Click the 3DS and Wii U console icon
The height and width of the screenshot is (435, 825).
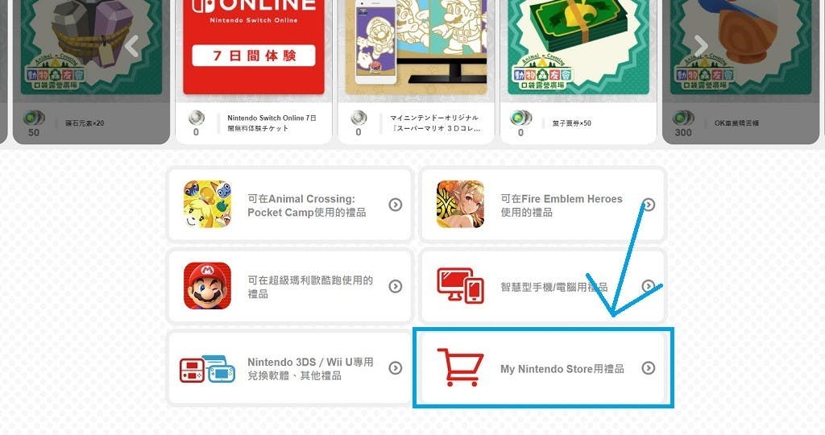point(207,369)
